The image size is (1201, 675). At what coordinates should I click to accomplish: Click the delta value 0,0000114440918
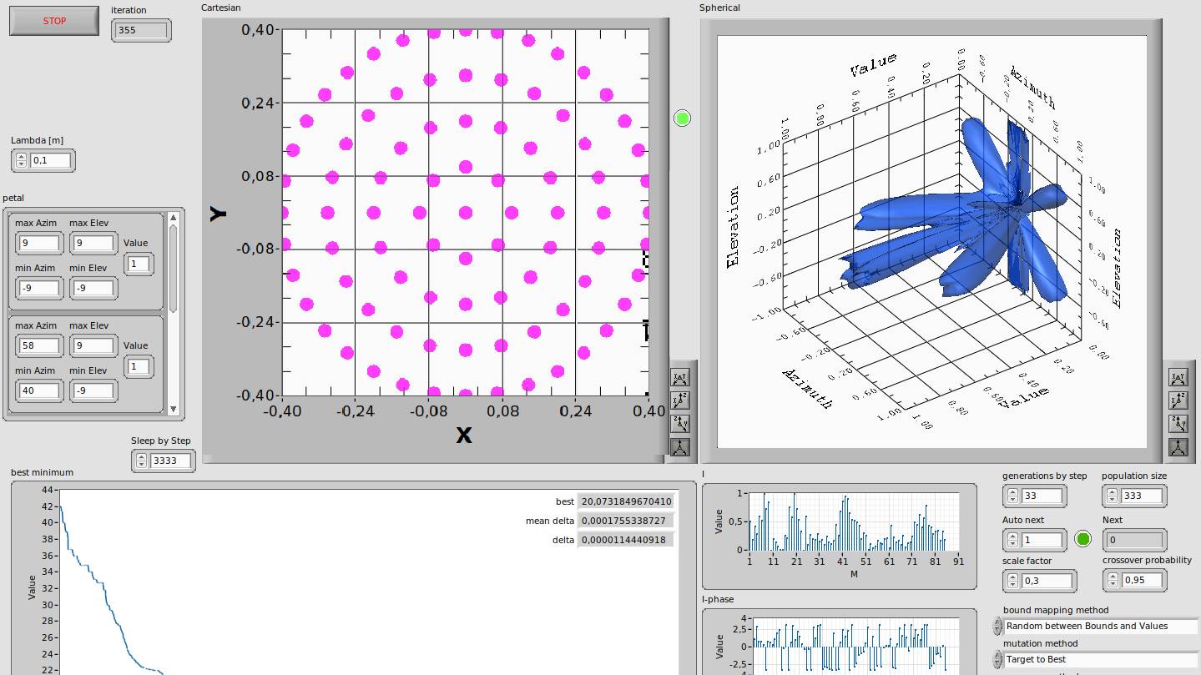(x=626, y=540)
